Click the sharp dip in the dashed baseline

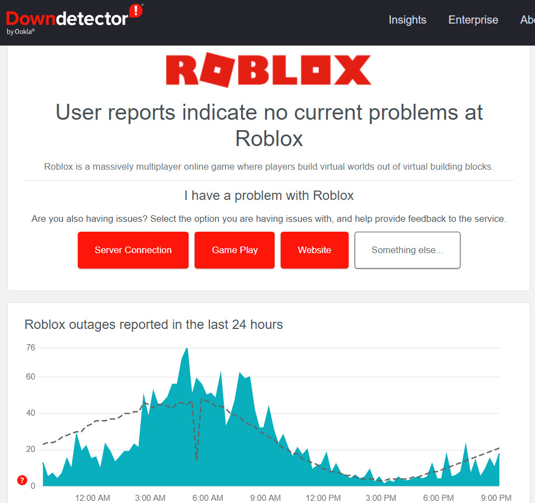(197, 459)
